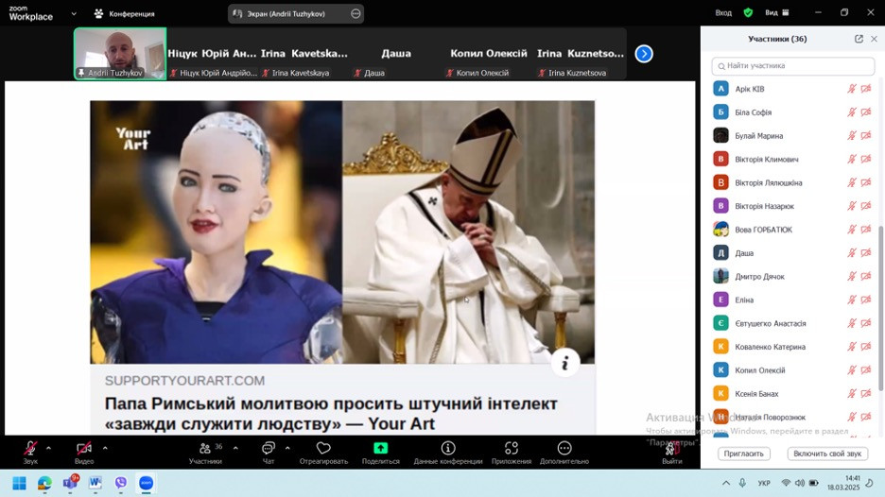This screenshot has width=885, height=497.
Task: Click the Вход sign-in item
Action: [x=723, y=13]
